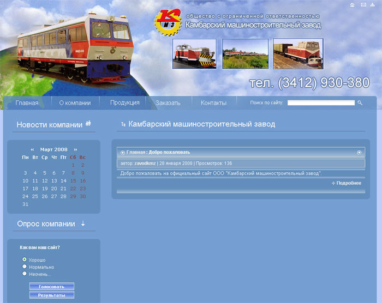Image resolution: width=382 pixels, height=303 pixels.
Task: Open the Заказать menu tab
Action: (168, 103)
